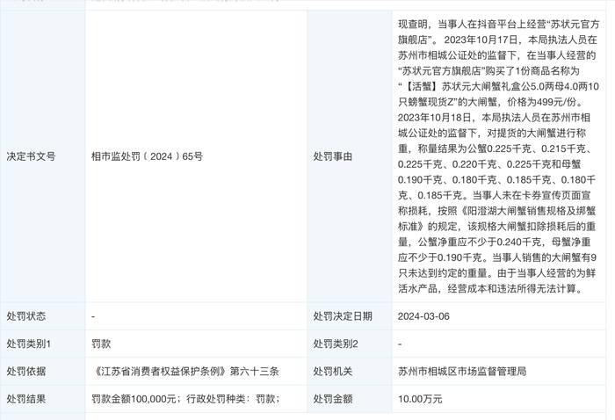615x420 pixels.
Task: Click the 处罚决定日期 label
Action: coord(343,316)
